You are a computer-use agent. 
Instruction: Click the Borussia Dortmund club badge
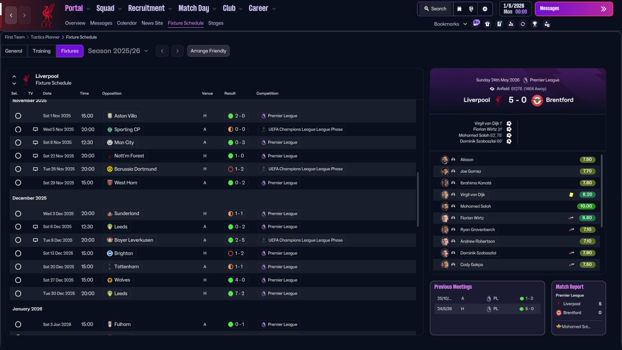coord(110,169)
